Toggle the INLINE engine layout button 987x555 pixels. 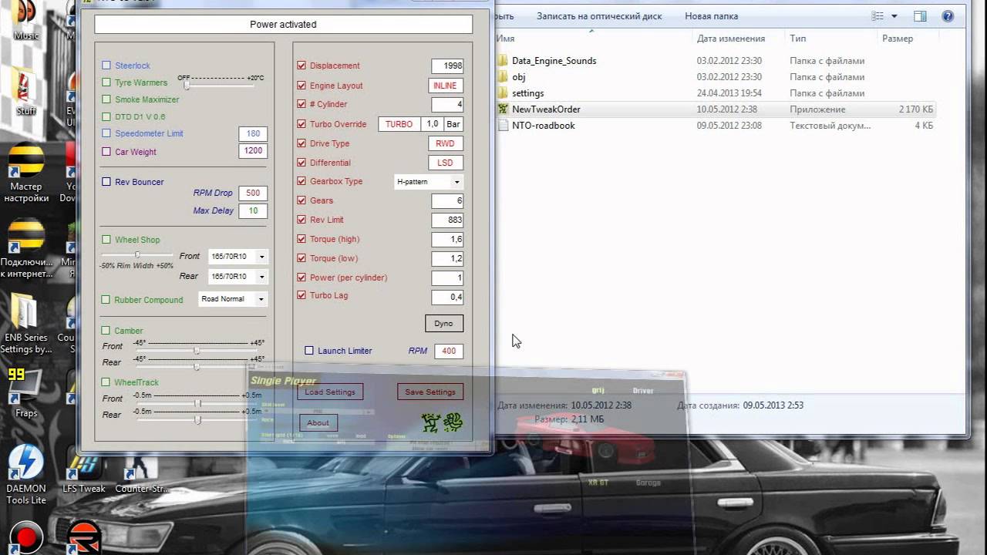(445, 86)
